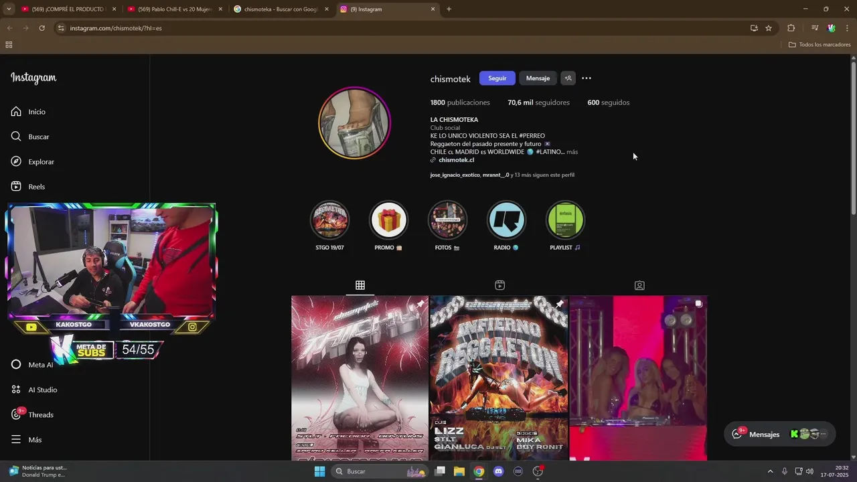The width and height of the screenshot is (857, 482).
Task: Open PROMO gift story highlight
Action: [x=389, y=220]
